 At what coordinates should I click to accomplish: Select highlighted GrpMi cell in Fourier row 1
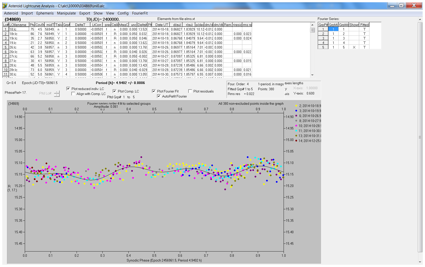click(x=333, y=29)
